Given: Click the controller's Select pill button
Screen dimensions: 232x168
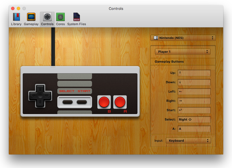Looking at the screenshot, I should 68,102.
